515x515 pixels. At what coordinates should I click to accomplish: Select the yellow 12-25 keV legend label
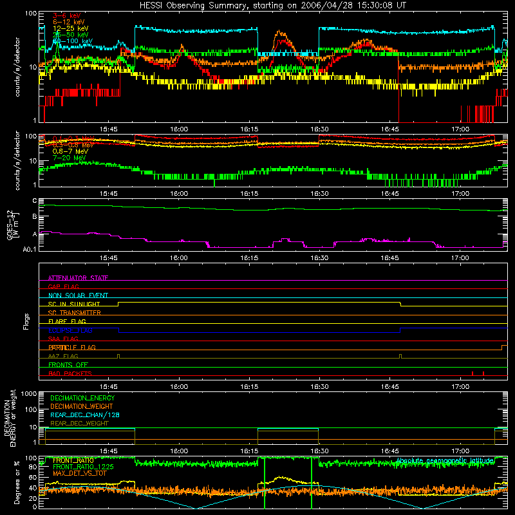click(70, 28)
